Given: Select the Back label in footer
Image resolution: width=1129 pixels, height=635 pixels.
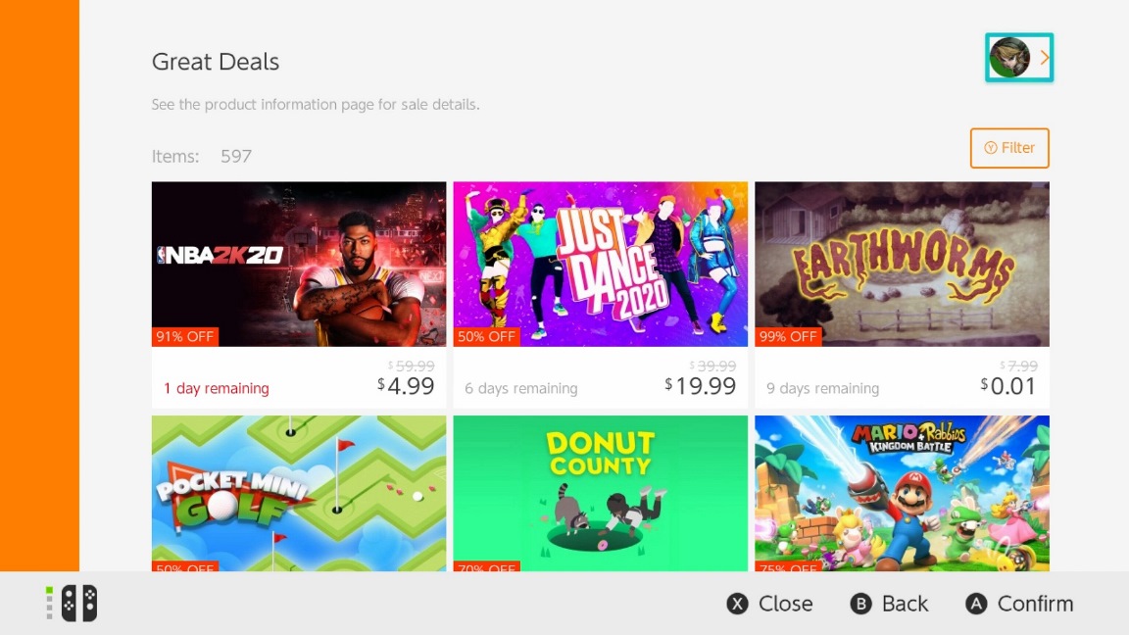Looking at the screenshot, I should 906,604.
